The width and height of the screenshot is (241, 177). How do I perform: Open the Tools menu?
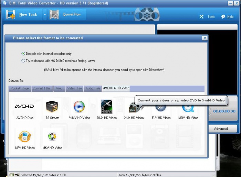coord(211,17)
